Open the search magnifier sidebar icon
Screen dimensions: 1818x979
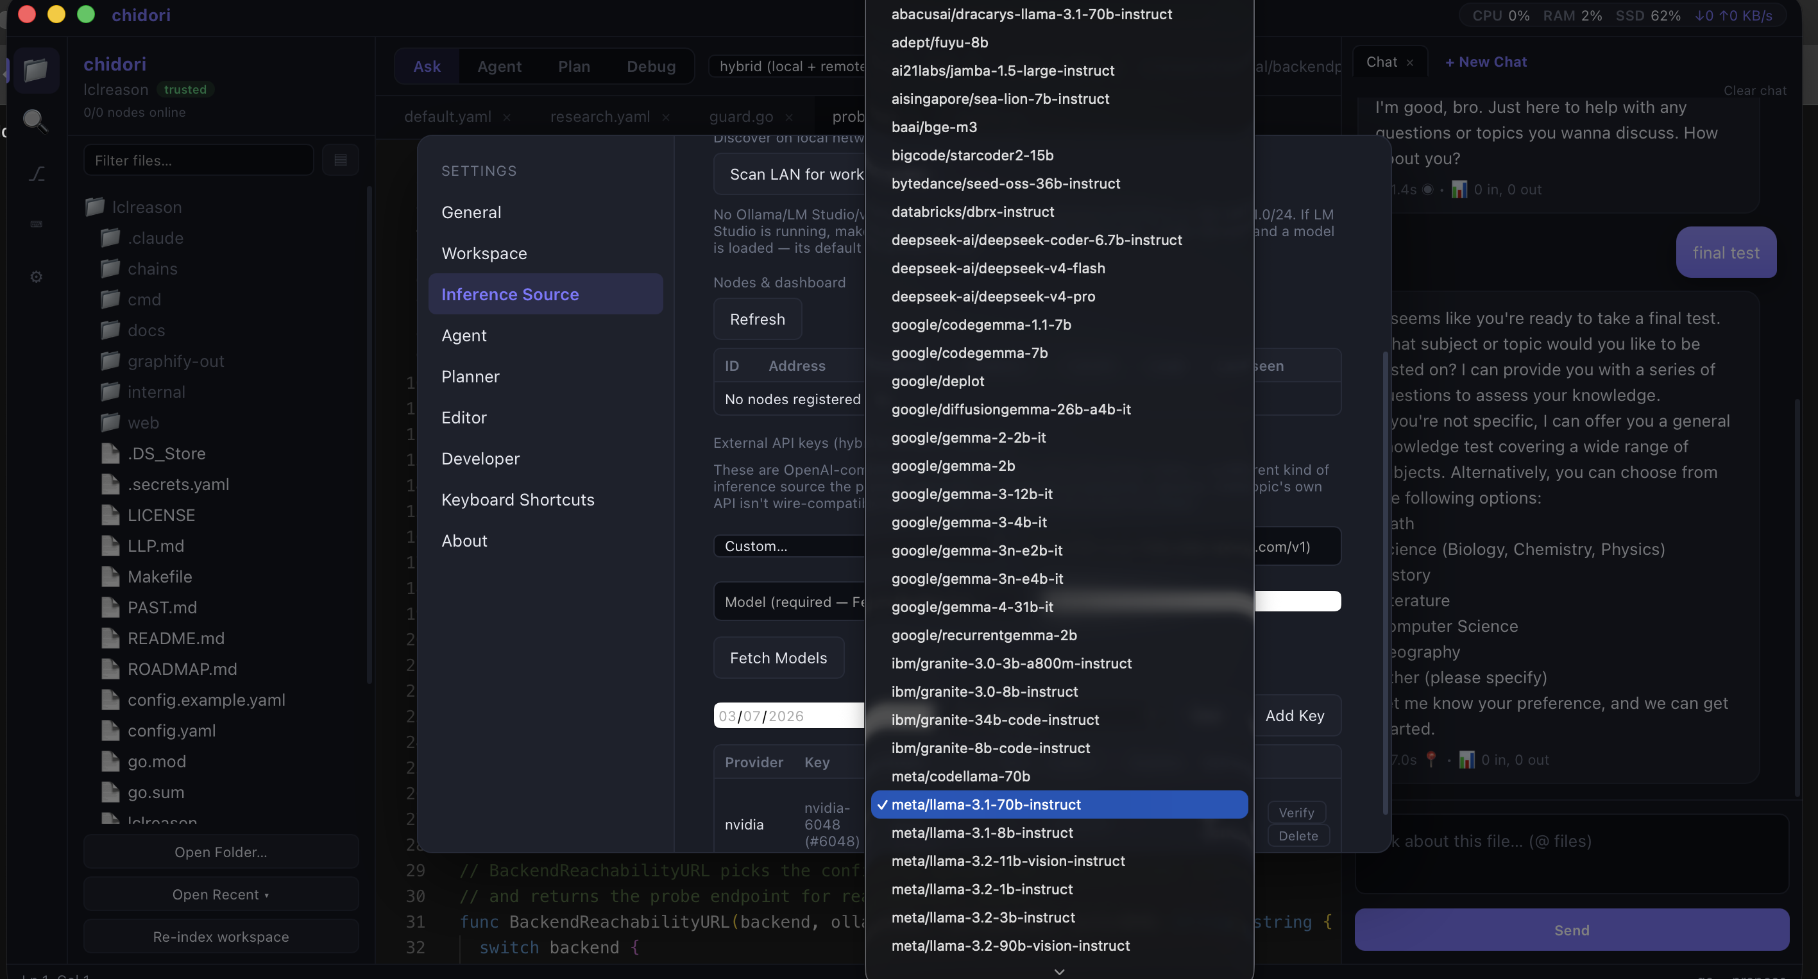tap(35, 121)
